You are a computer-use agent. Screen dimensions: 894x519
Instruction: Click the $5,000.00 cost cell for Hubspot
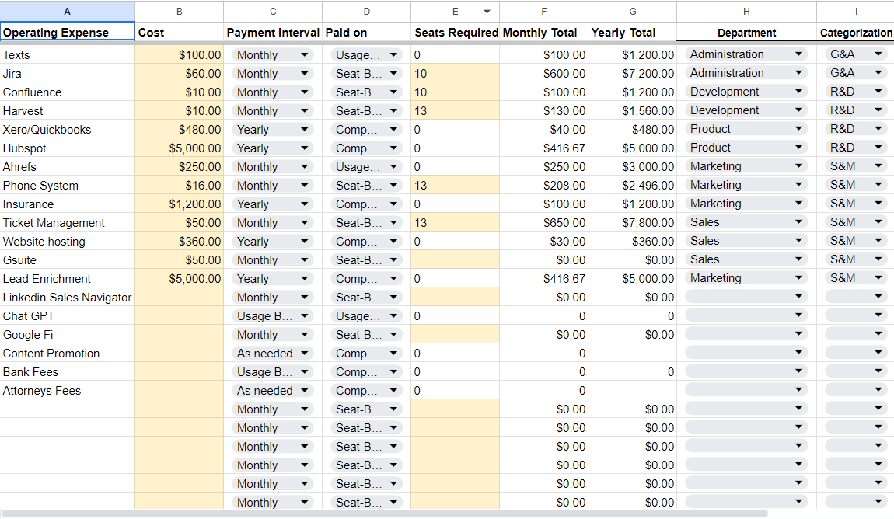coord(179,148)
